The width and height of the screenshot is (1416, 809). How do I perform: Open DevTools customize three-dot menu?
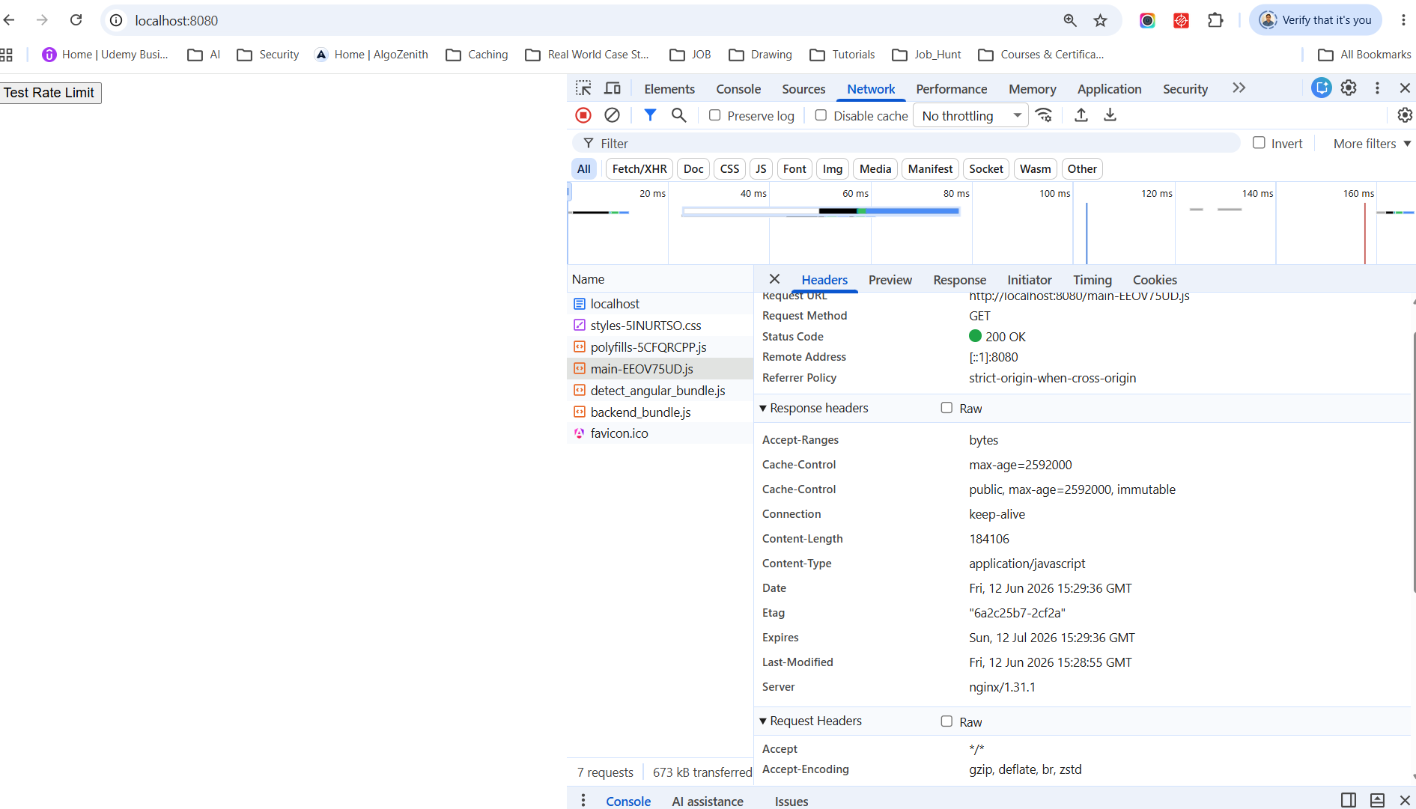coord(1377,88)
